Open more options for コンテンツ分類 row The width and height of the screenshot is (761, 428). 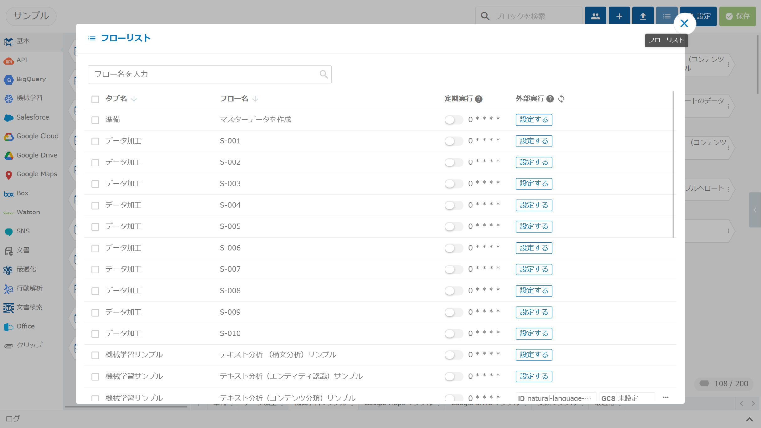tap(665, 397)
